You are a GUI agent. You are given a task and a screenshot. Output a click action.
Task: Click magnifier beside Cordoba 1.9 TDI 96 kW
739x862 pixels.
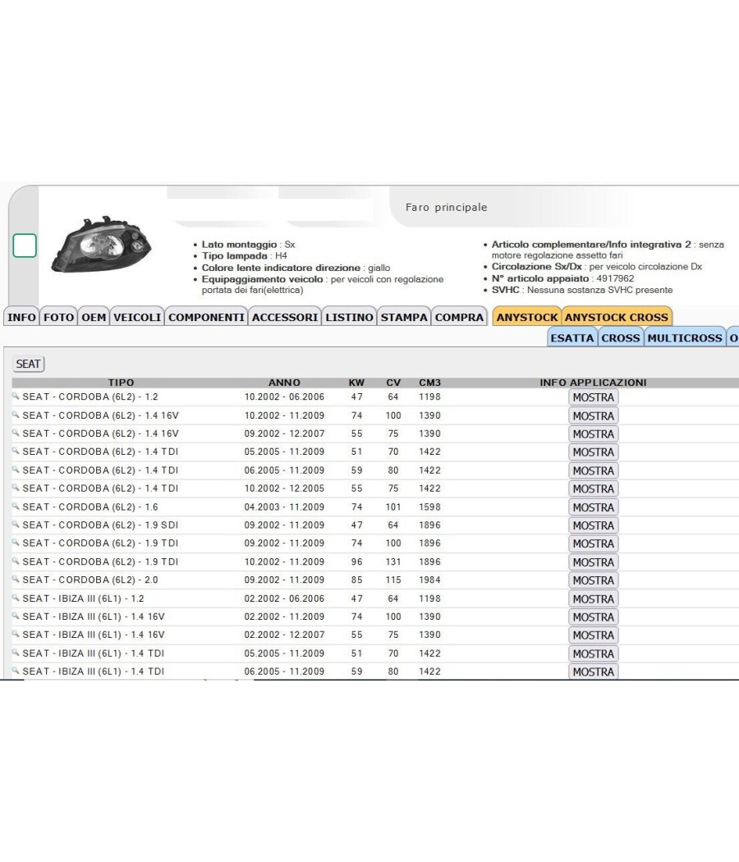point(16,561)
